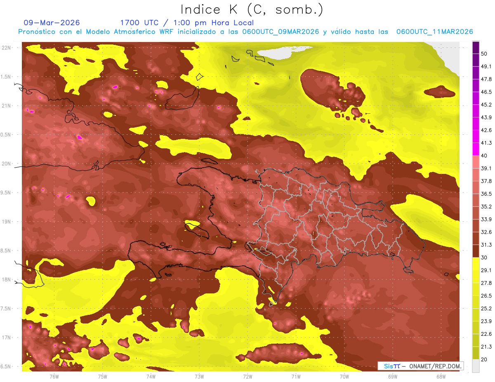Click the latitude label '8.5N'
The image size is (495, 382).
pyautogui.click(x=6, y=251)
